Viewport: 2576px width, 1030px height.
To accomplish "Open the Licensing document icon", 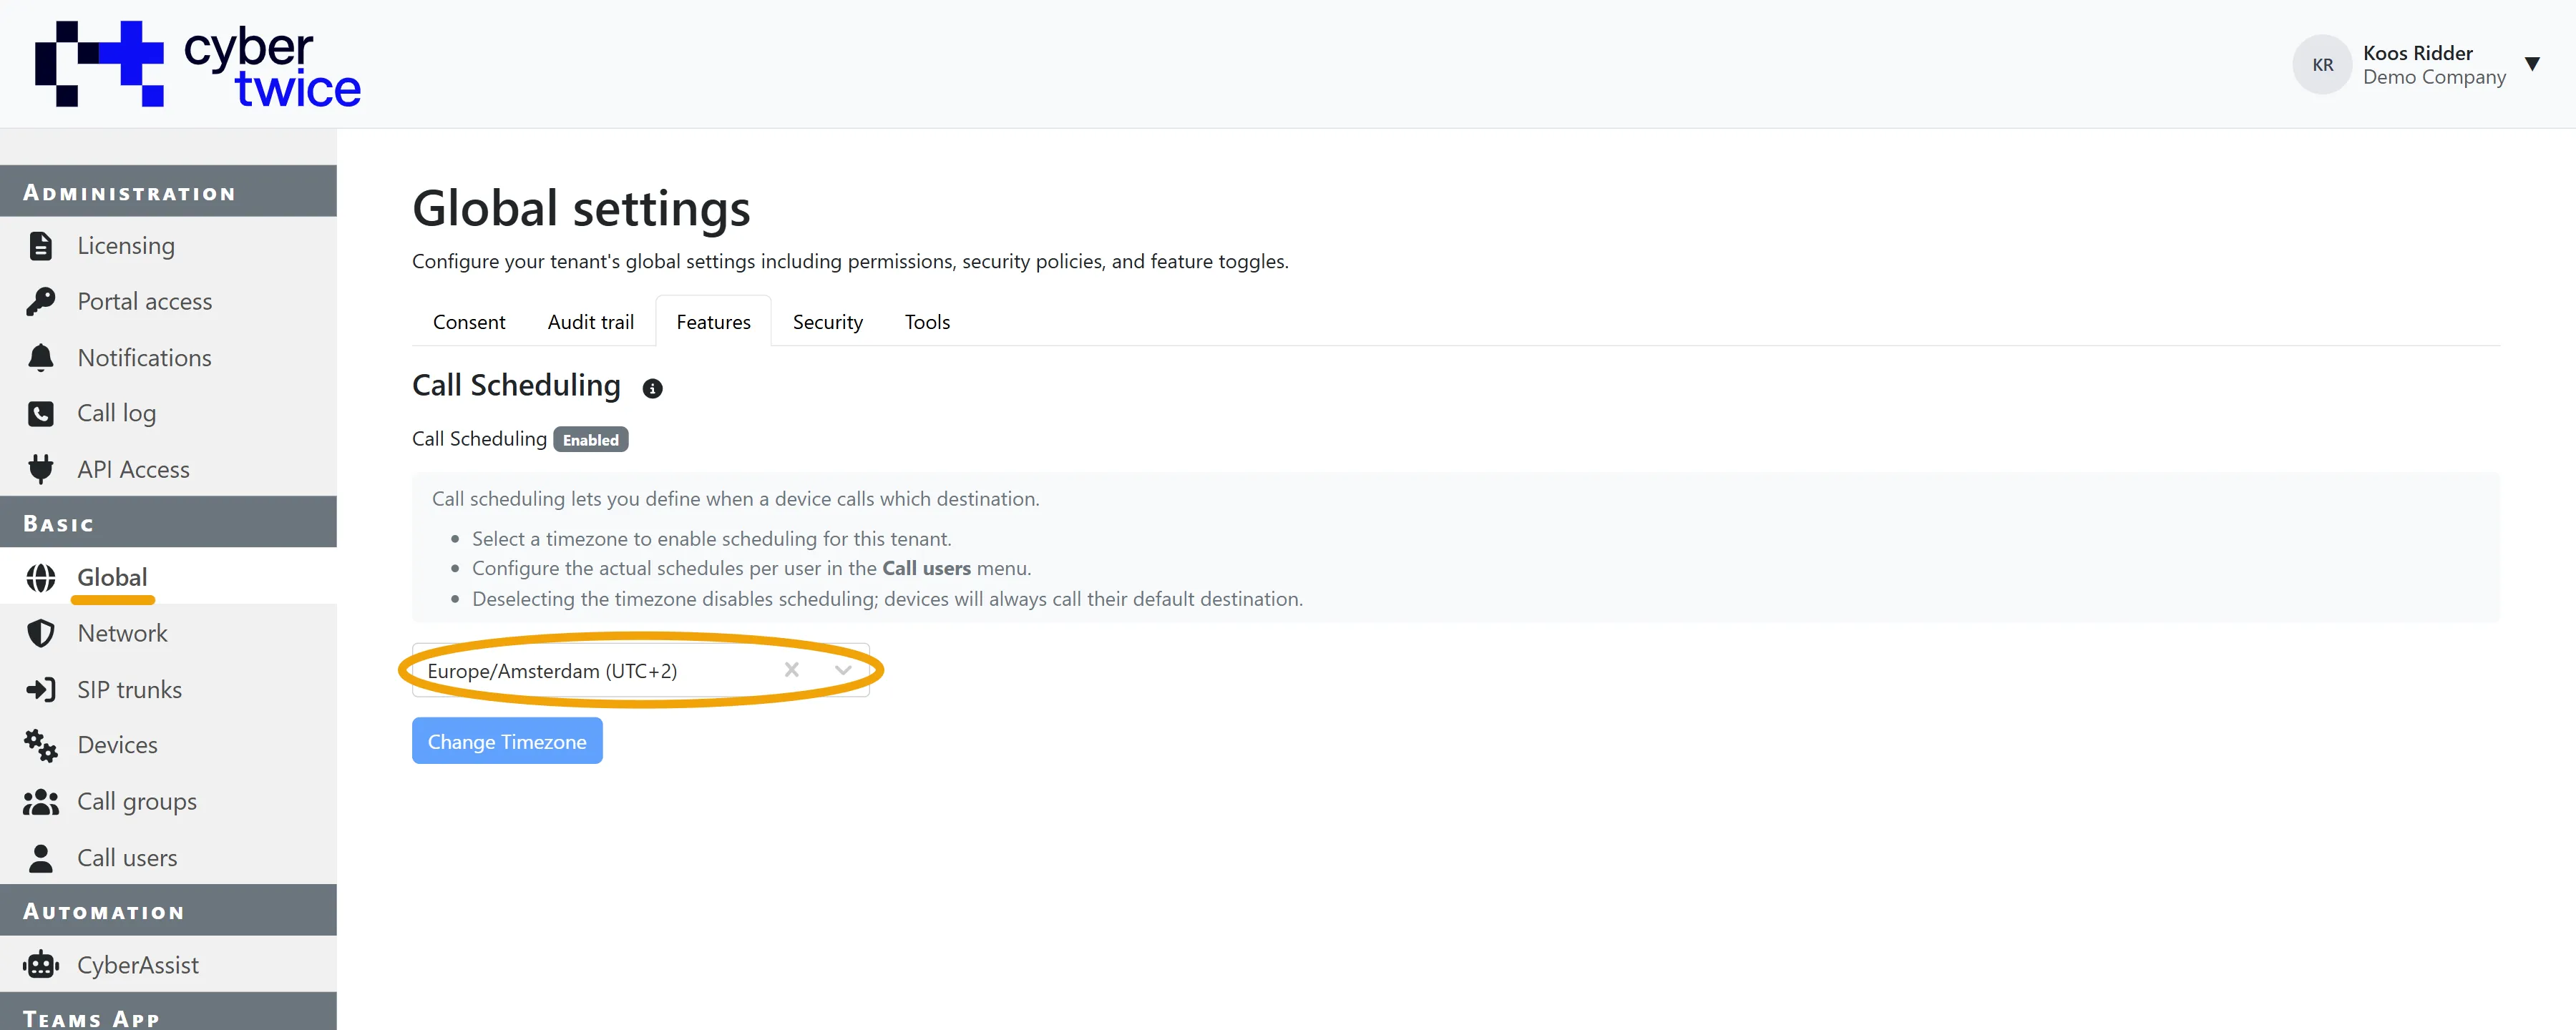I will point(41,246).
